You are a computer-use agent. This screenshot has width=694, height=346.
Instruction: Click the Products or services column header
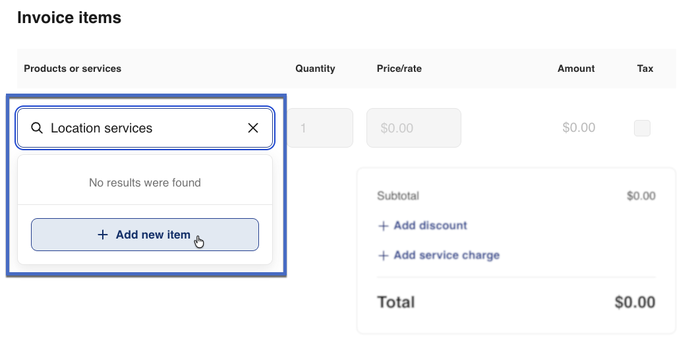click(x=72, y=69)
